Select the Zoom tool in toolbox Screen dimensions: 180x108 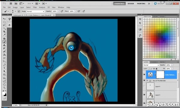(x=4, y=88)
